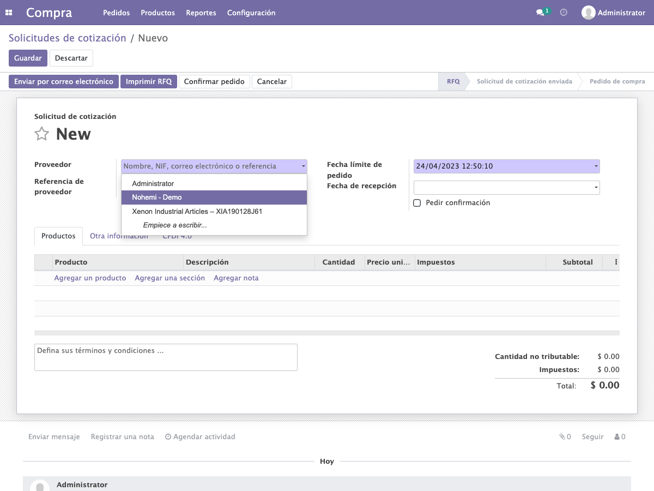The height and width of the screenshot is (491, 654).
Task: Click the Cancelar button
Action: click(272, 81)
